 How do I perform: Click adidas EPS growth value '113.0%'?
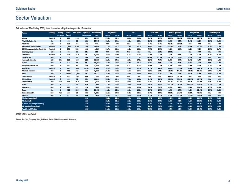[190, 38]
